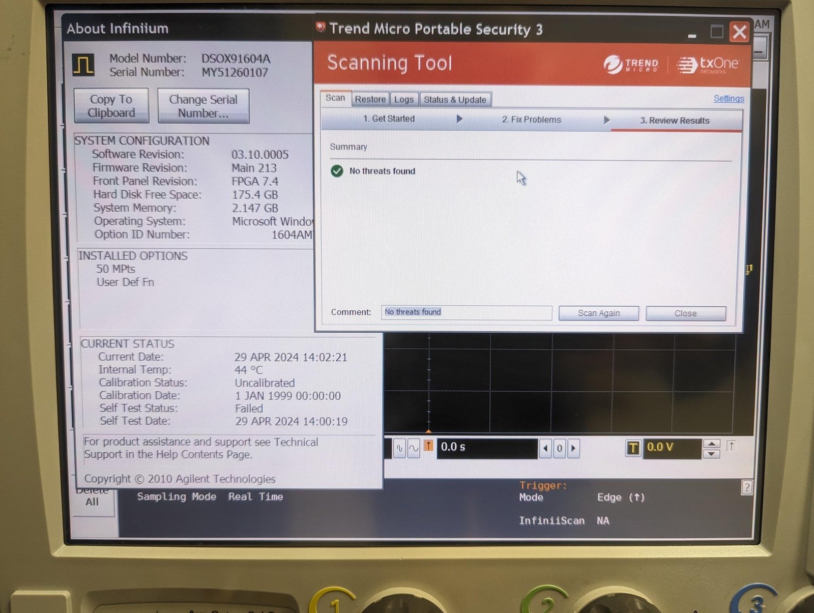Click the Trend Micro title bar shield icon

click(321, 27)
